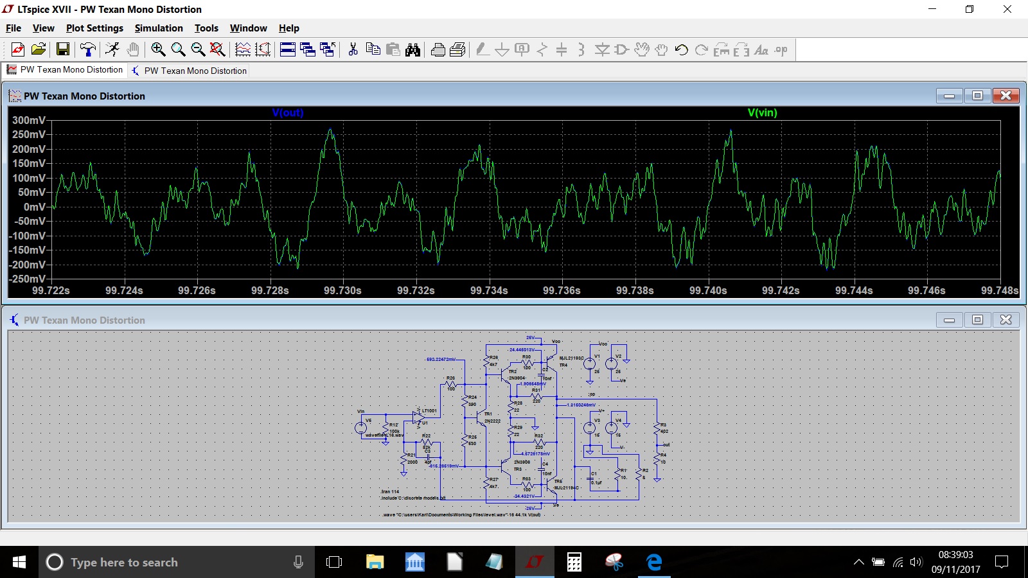The width and height of the screenshot is (1028, 578).
Task: Click the Print Setup icon
Action: pyautogui.click(x=458, y=49)
